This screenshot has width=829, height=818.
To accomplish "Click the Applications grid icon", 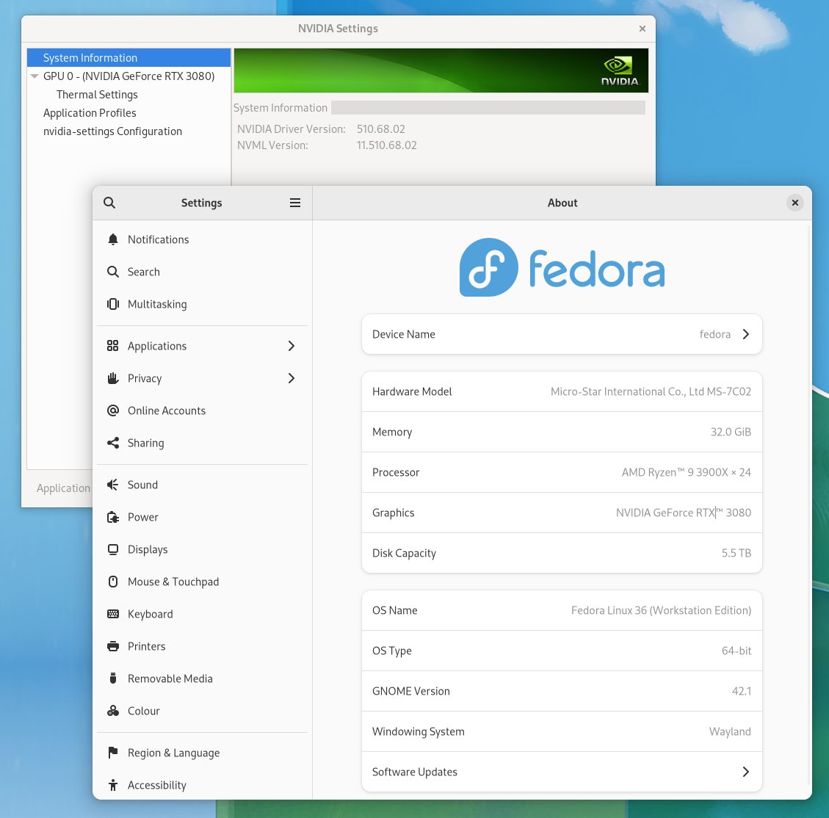I will point(112,346).
